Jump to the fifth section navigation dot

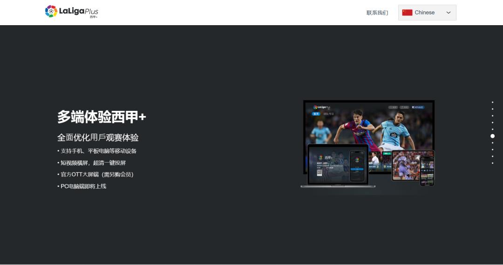point(492,129)
